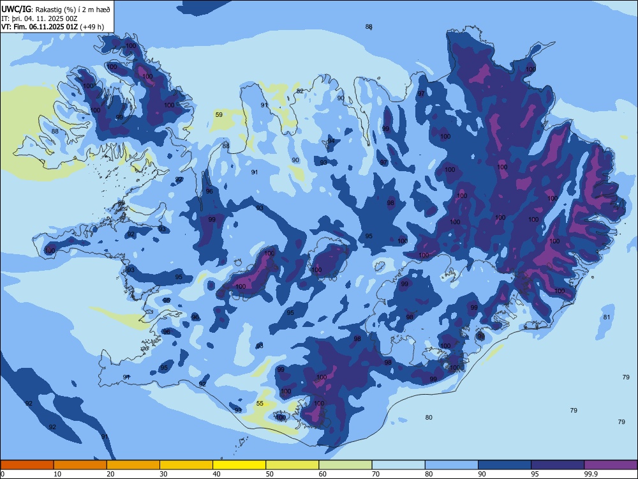Click the legend label 0
This screenshot has height=479, width=638.
click(x=3, y=474)
